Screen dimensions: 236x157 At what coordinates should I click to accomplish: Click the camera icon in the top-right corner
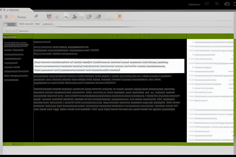(x=227, y=4)
